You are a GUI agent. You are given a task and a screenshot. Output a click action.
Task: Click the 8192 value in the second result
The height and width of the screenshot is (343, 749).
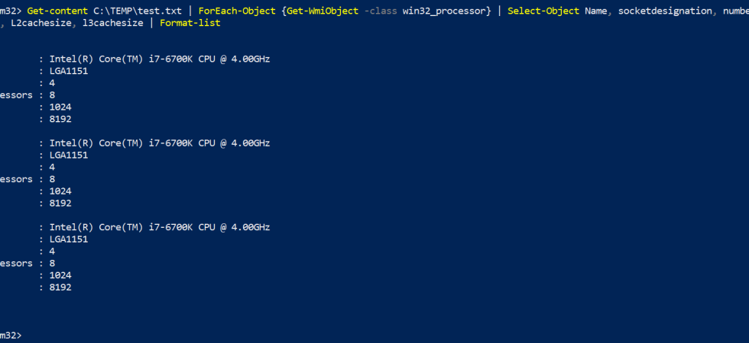tap(60, 204)
